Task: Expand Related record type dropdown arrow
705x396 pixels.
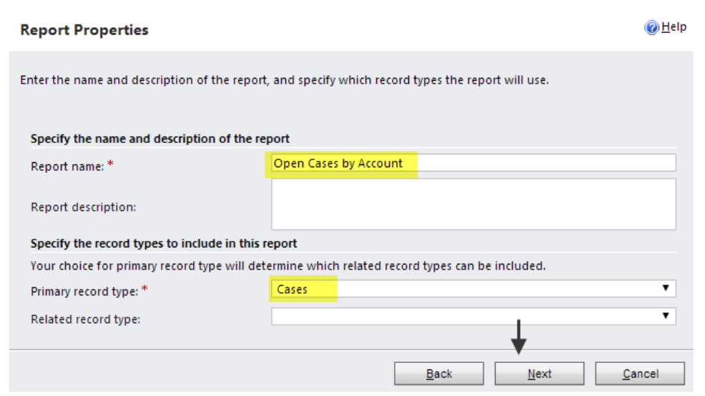Action: pyautogui.click(x=666, y=316)
